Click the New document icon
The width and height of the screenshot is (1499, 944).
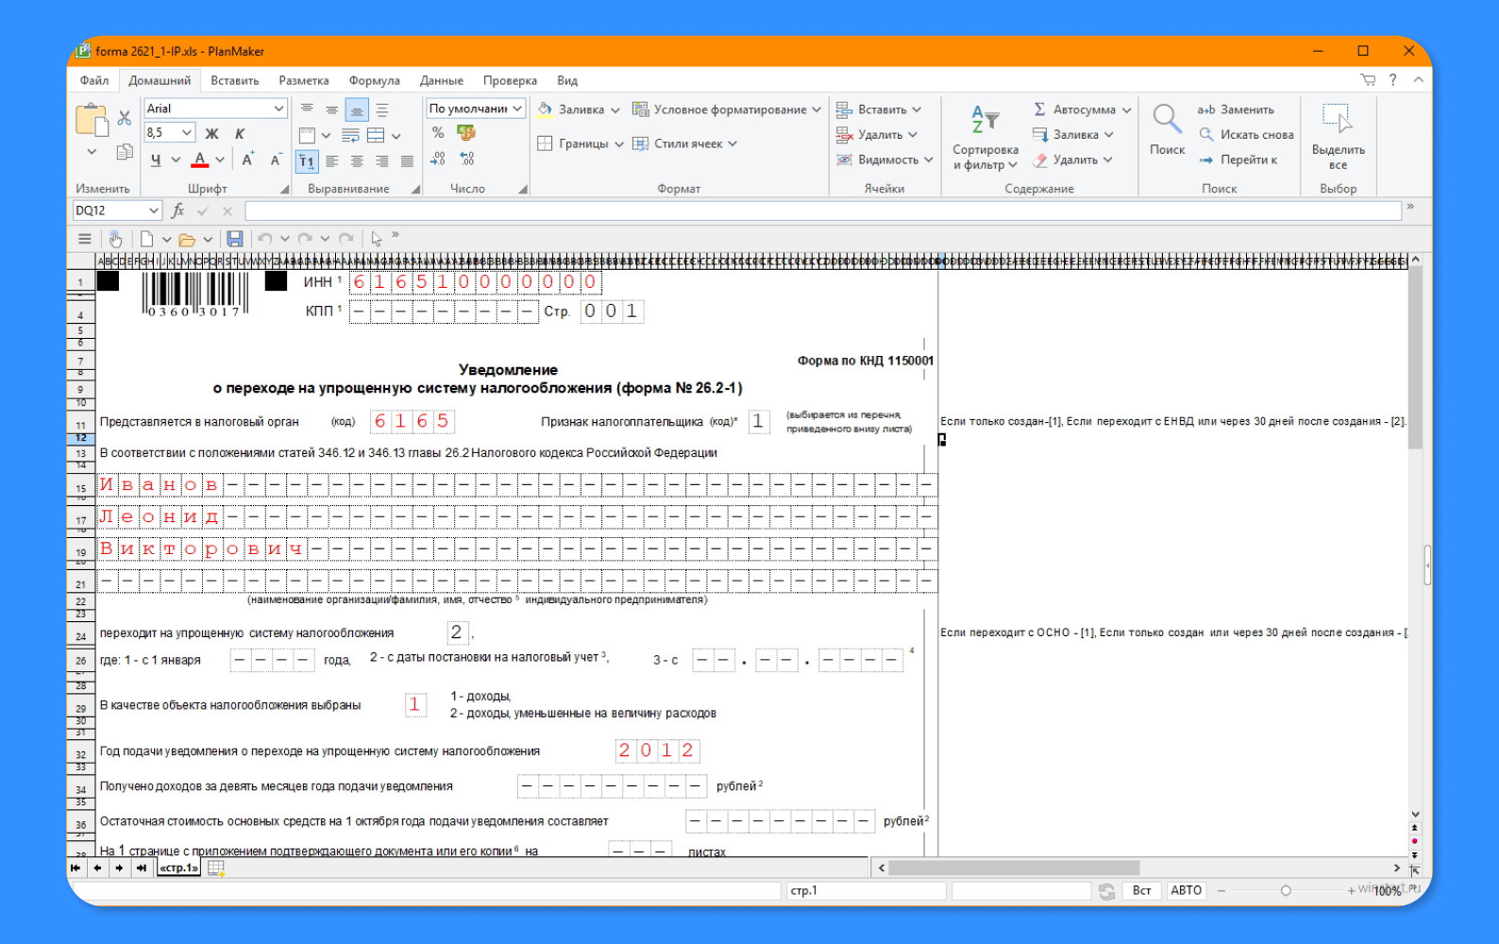tap(146, 239)
